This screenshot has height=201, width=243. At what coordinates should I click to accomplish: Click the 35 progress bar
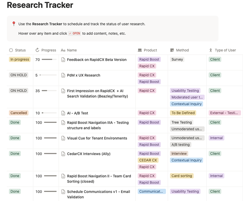(49, 91)
